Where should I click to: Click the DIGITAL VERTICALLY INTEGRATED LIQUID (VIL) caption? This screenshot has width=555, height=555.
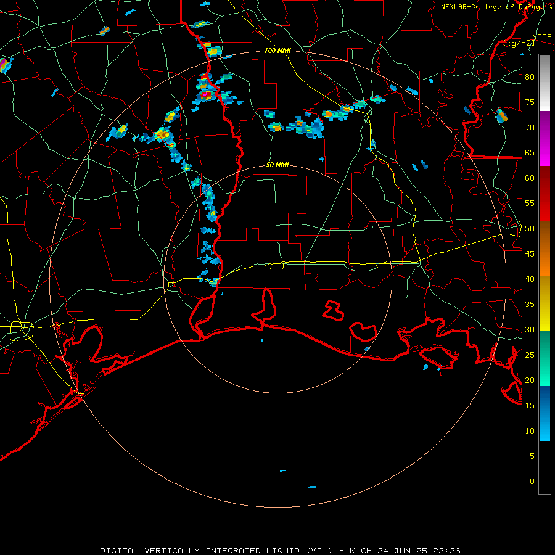[x=216, y=551]
